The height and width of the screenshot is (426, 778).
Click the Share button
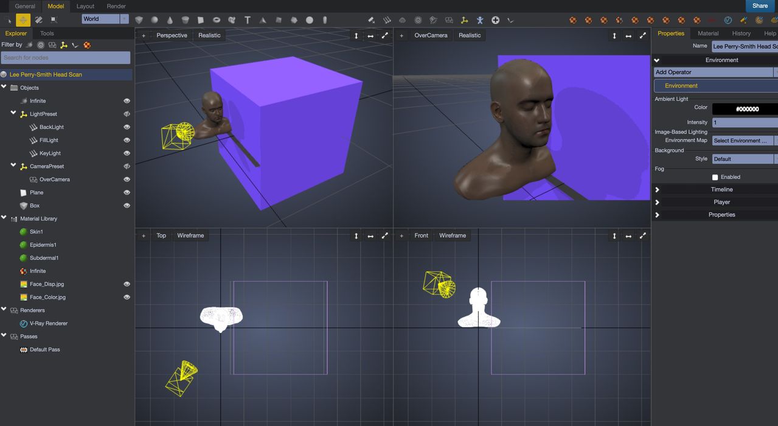coord(760,6)
